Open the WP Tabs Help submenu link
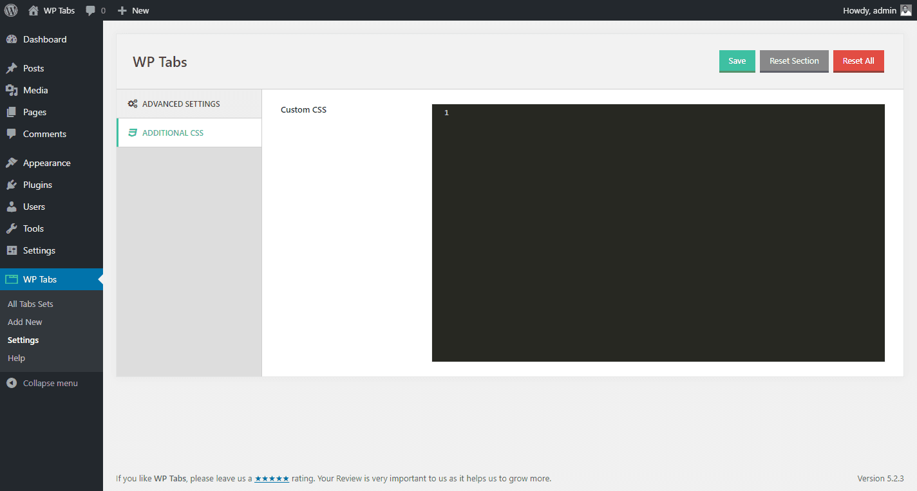This screenshot has height=491, width=917. tap(16, 358)
